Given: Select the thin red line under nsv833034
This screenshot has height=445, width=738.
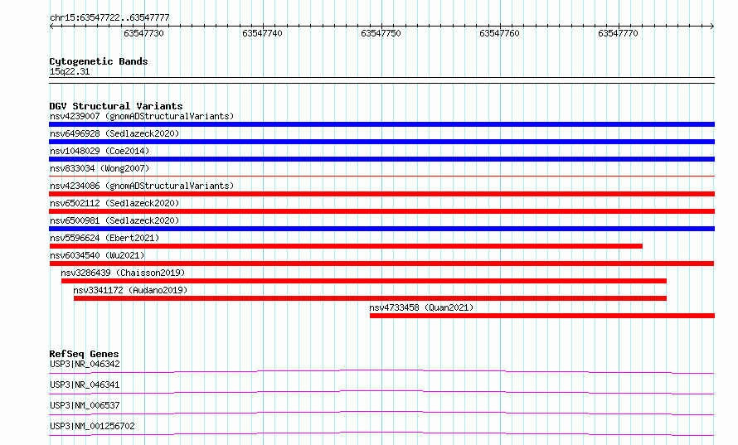Looking at the screenshot, I should [381, 176].
